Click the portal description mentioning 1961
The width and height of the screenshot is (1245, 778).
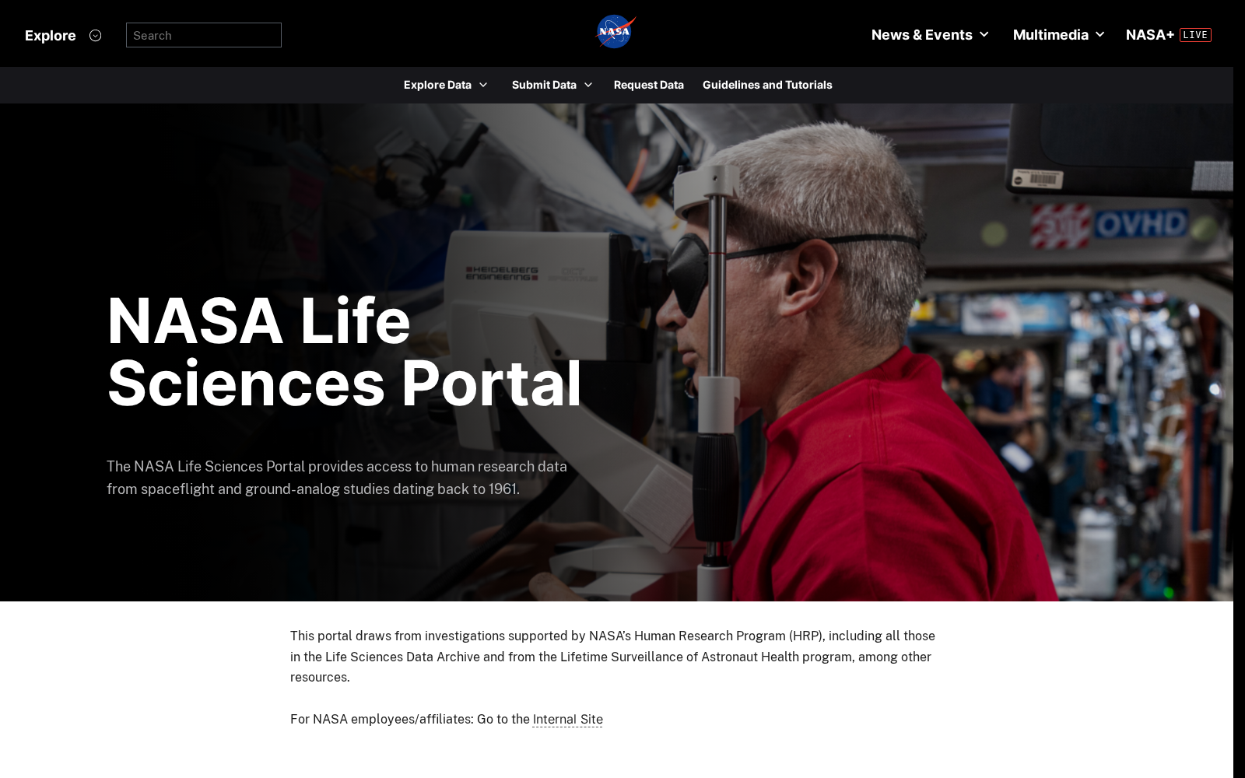click(x=337, y=478)
